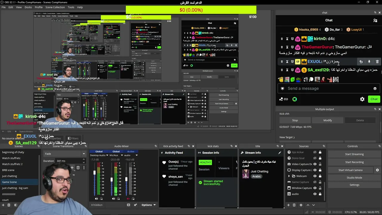
Task: Unlock the Display Capture source
Action: tap(320, 170)
